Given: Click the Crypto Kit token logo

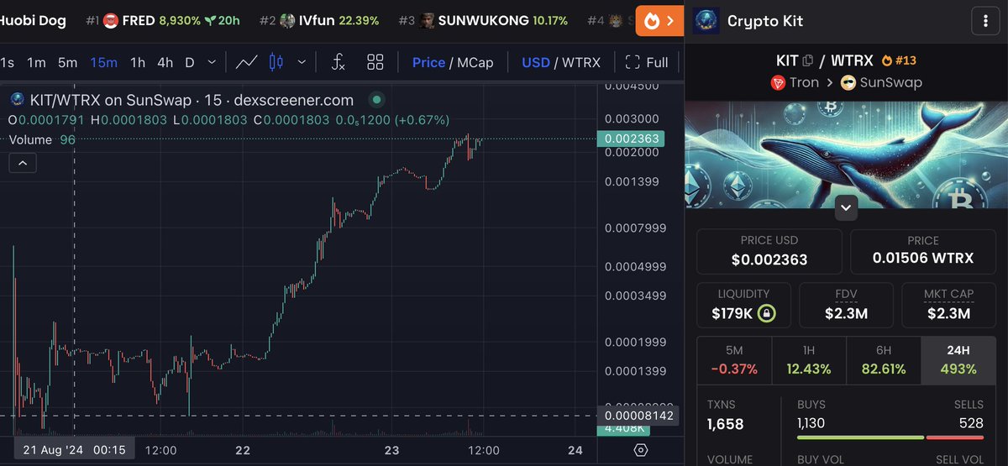Looking at the screenshot, I should 706,21.
